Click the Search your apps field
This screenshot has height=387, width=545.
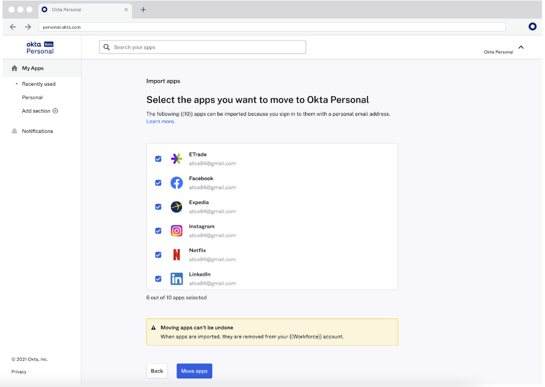click(202, 47)
